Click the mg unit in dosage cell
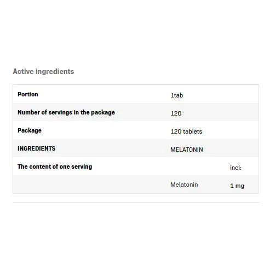Viewport: 270px width, 270px height. (x=240, y=186)
